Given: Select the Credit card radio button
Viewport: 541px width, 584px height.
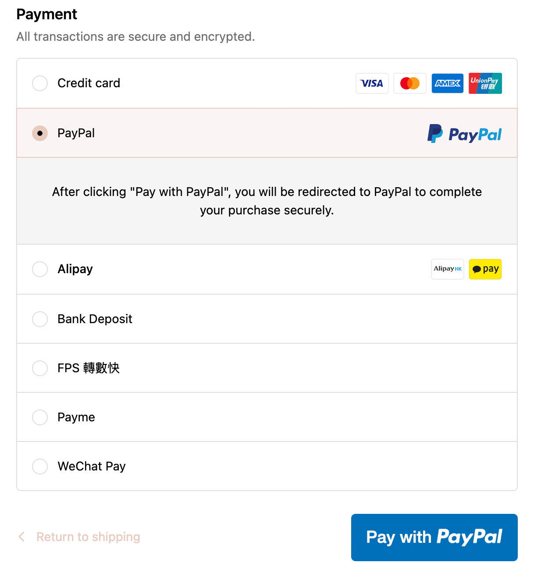Looking at the screenshot, I should pos(40,83).
